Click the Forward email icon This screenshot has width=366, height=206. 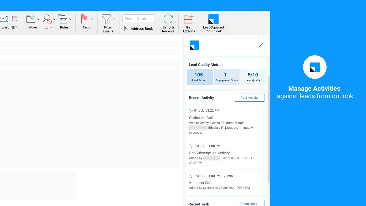click(x=4, y=20)
